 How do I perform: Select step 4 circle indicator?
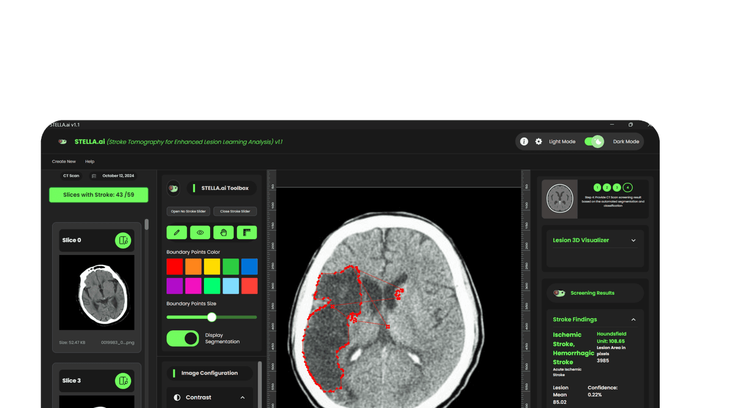[627, 188]
